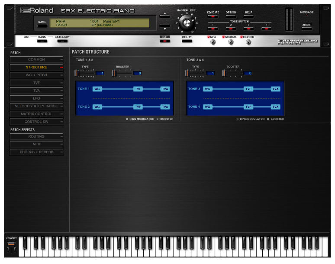Screen dimensions: 335x264
Task: Click the Tone 2 WG block
Action: pos(97,107)
